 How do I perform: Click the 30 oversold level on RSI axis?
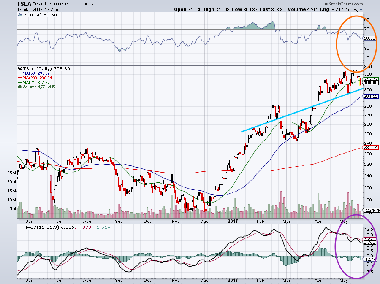[x=366, y=49]
